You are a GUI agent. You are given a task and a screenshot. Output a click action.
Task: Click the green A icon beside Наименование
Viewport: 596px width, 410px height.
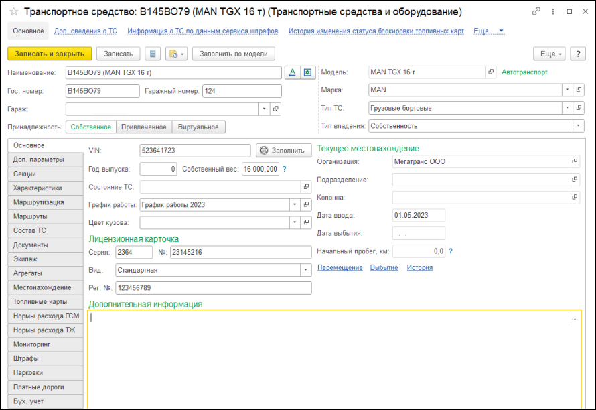(291, 72)
